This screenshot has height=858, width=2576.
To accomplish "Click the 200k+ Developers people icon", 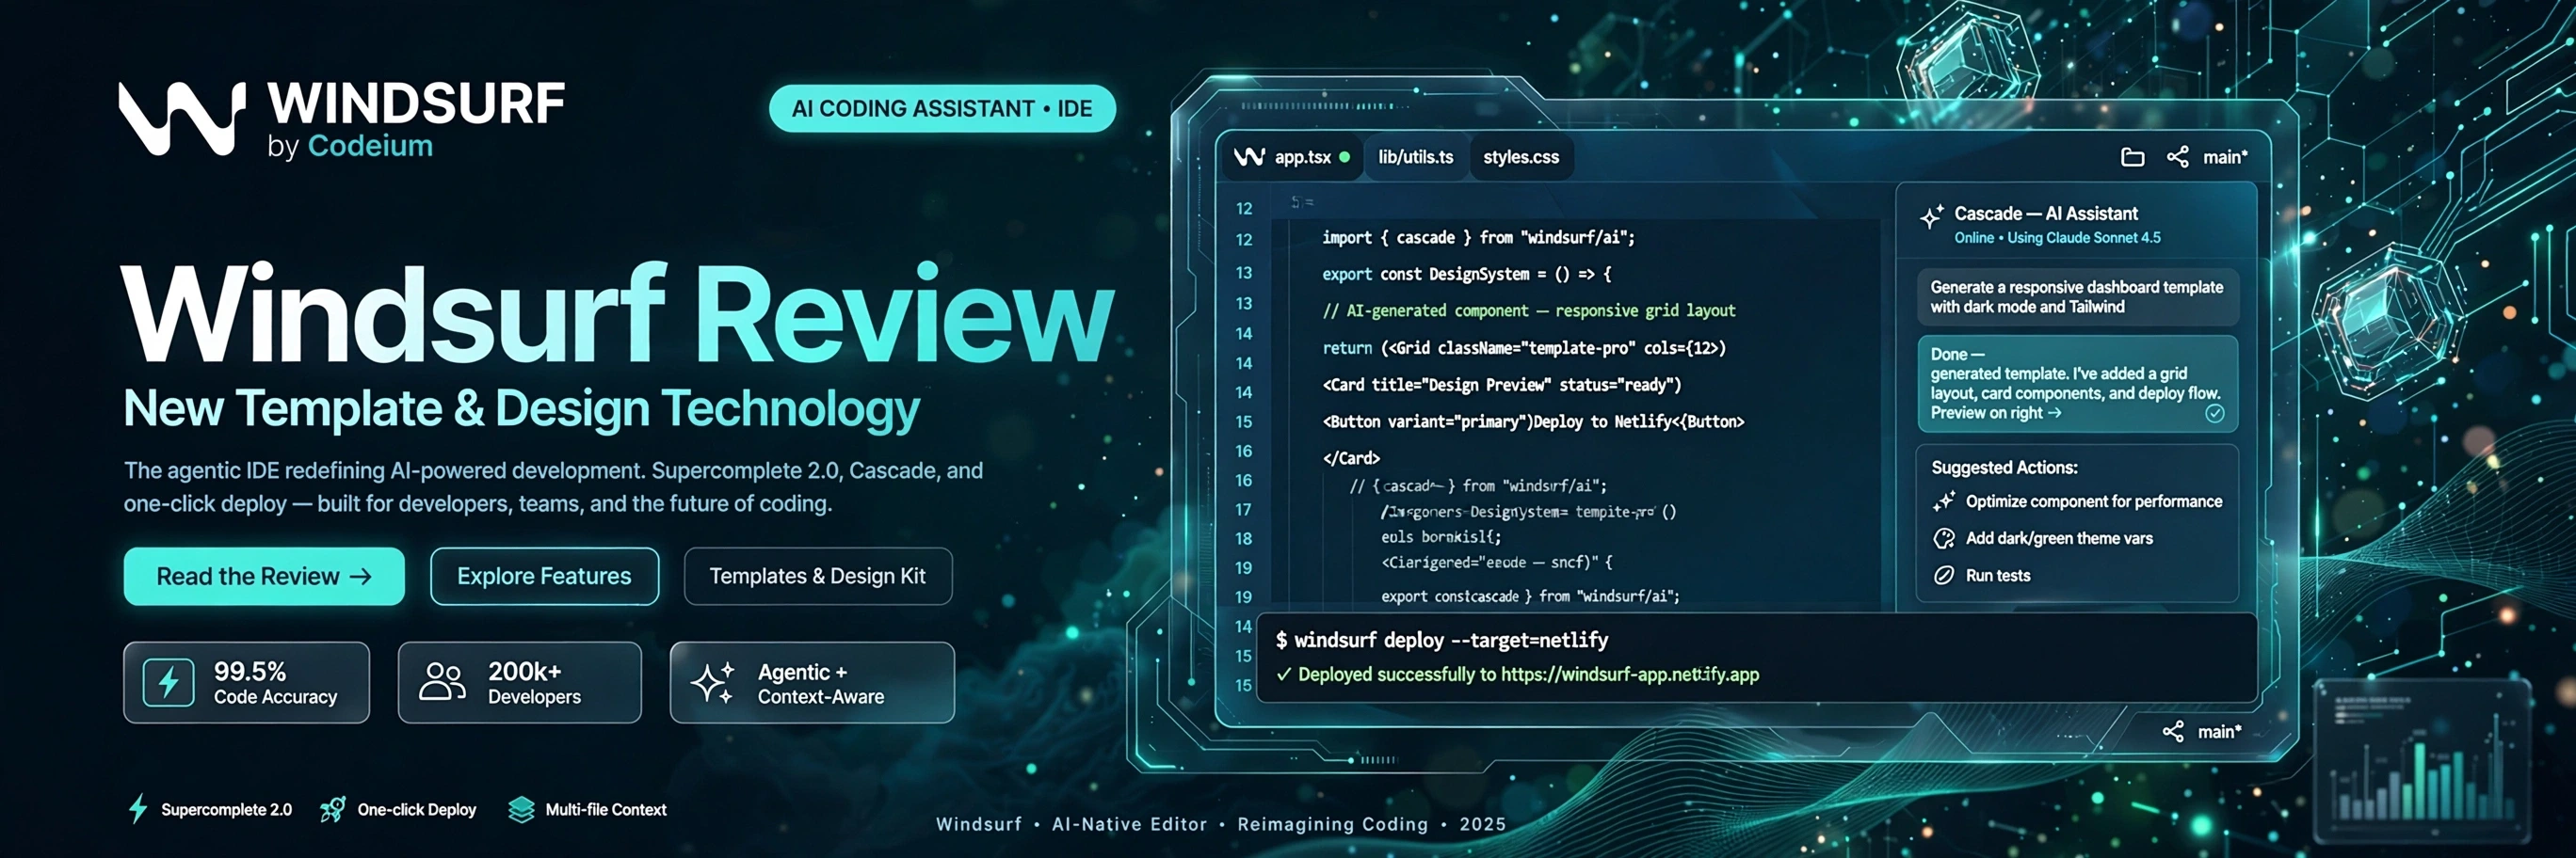I will (x=442, y=682).
